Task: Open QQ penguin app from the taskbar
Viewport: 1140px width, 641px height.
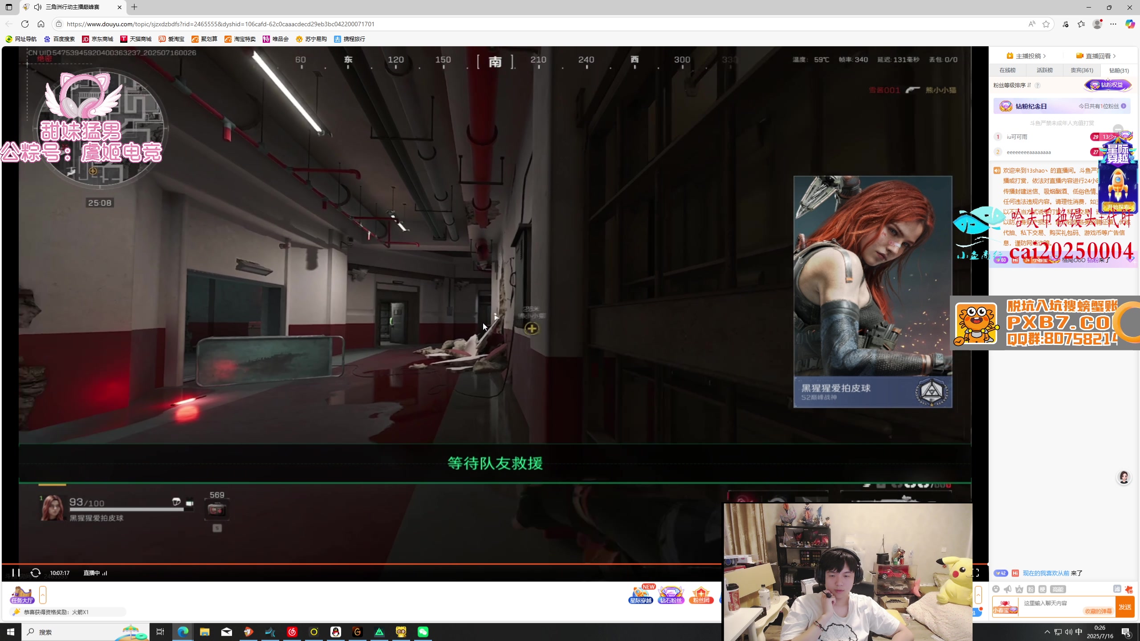Action: pos(336,632)
